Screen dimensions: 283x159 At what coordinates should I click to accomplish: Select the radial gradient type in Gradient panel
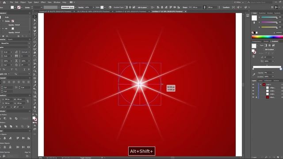[x=269, y=45]
